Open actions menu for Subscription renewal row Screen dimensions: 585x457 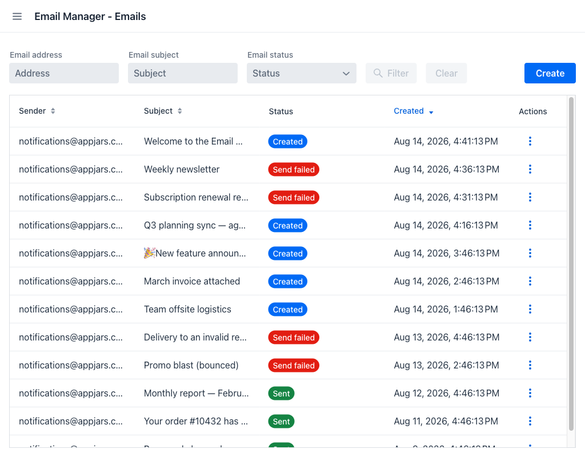tap(530, 197)
